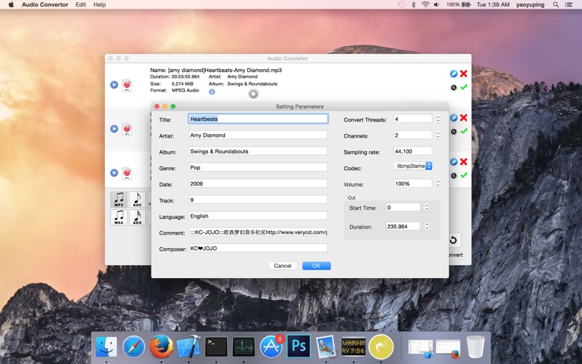Adjust the Channels stepper arrows
The image size is (582, 364).
click(x=438, y=135)
